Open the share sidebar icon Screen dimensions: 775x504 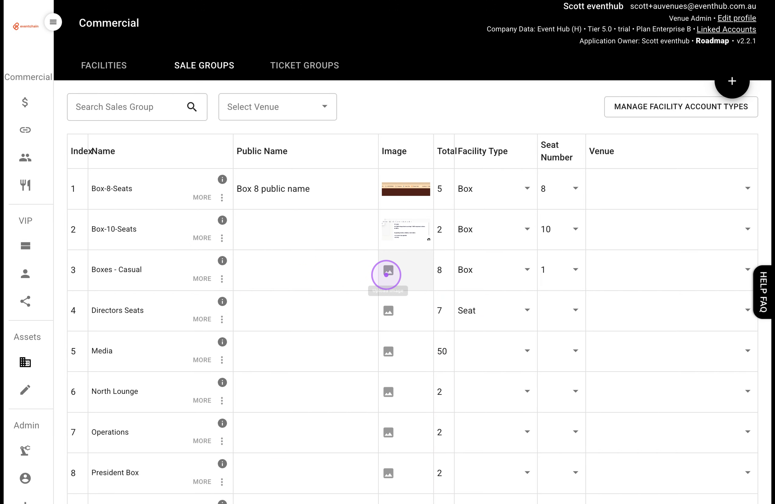[x=25, y=301]
